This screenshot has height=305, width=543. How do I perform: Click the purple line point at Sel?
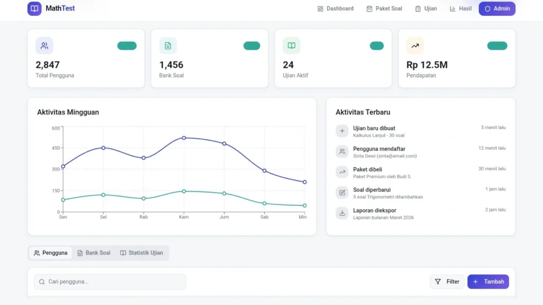coord(103,148)
